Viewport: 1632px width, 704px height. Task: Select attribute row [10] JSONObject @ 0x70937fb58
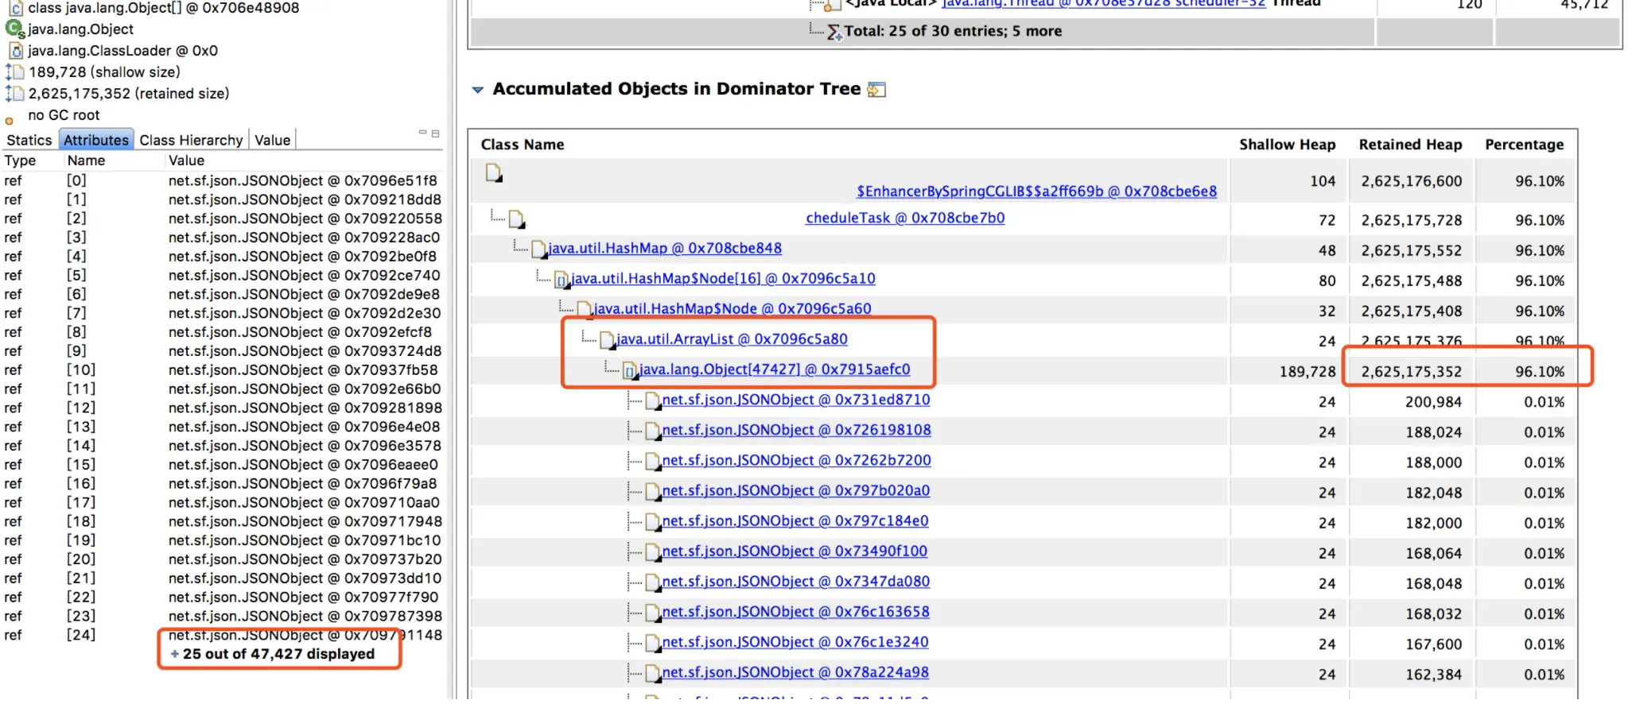tap(222, 369)
